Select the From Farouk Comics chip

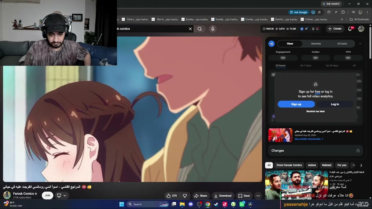(x=289, y=165)
